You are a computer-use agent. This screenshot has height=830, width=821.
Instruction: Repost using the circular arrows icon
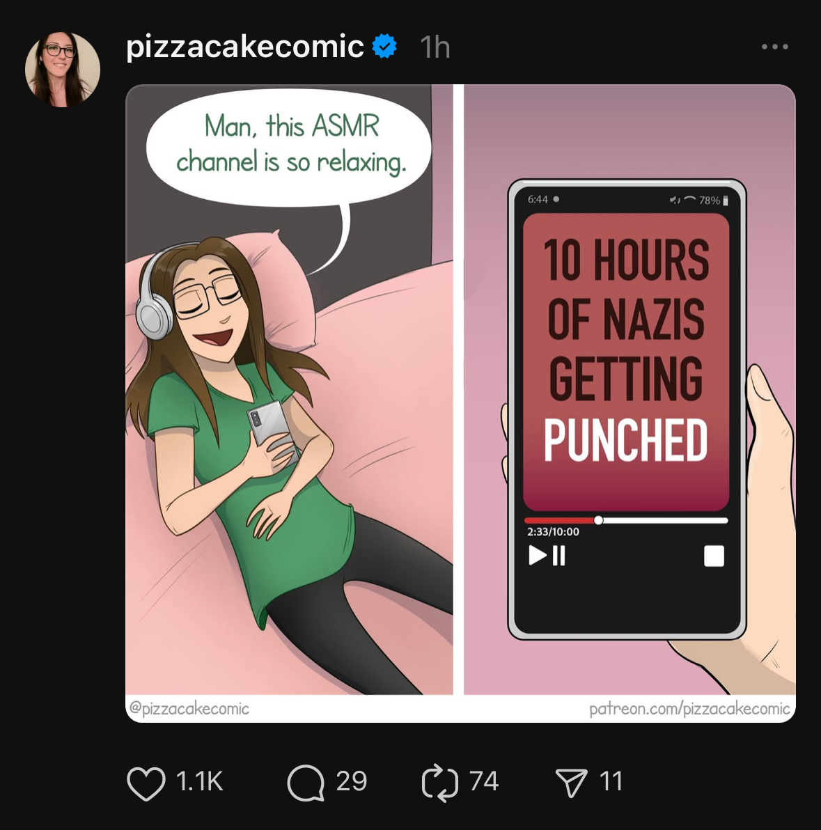click(440, 783)
